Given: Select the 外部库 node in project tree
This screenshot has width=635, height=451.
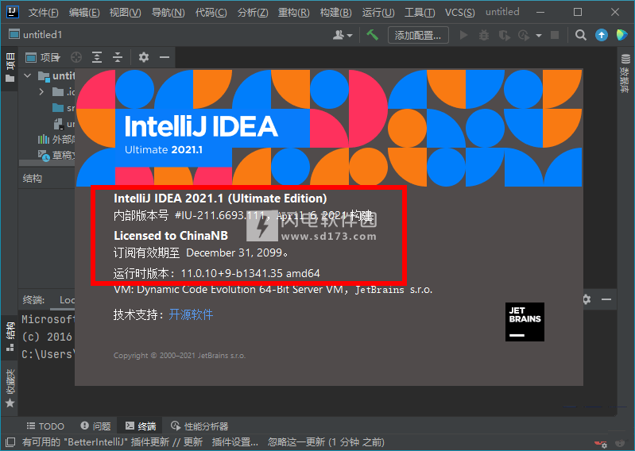Looking at the screenshot, I should click(56, 140).
